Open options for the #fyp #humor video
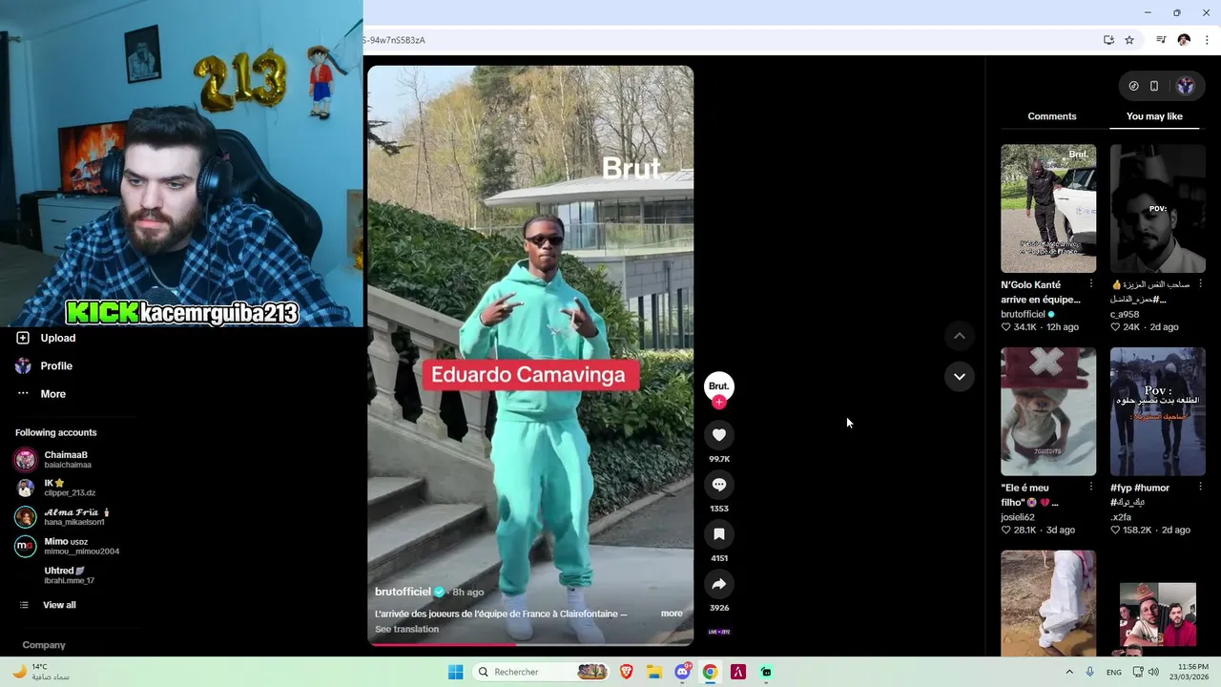Image resolution: width=1221 pixels, height=687 pixels. [x=1200, y=488]
